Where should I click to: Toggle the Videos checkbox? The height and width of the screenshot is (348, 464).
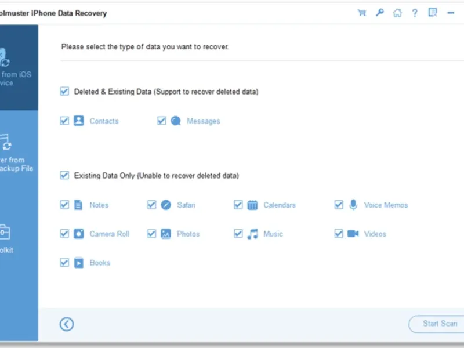tap(339, 234)
